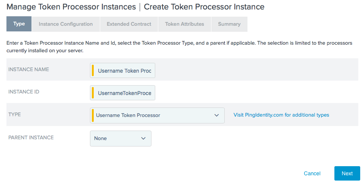Click the yellow required marker in Instance Name

(93, 70)
